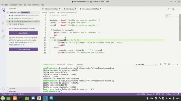Select terminal dropdown '2: Python'
The image size is (181, 101).
[x=146, y=64]
